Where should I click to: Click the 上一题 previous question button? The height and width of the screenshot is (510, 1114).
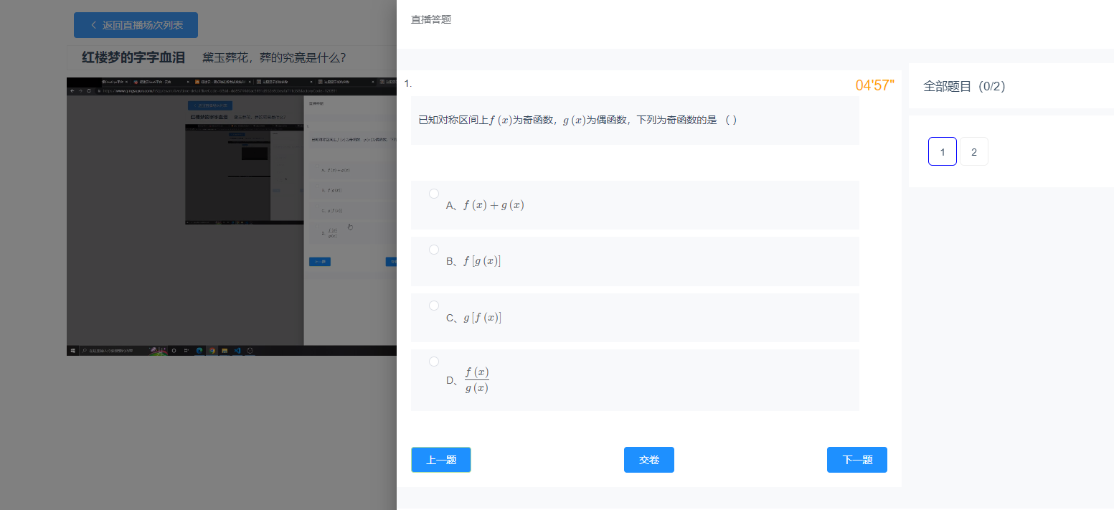tap(441, 460)
